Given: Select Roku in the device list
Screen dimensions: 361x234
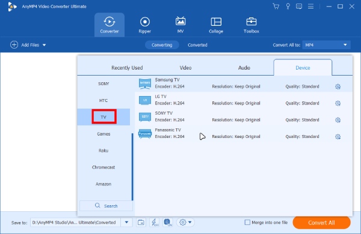Looking at the screenshot, I should 103,151.
